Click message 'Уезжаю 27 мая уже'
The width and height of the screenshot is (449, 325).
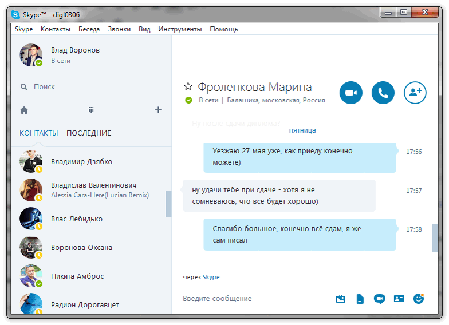click(300, 158)
